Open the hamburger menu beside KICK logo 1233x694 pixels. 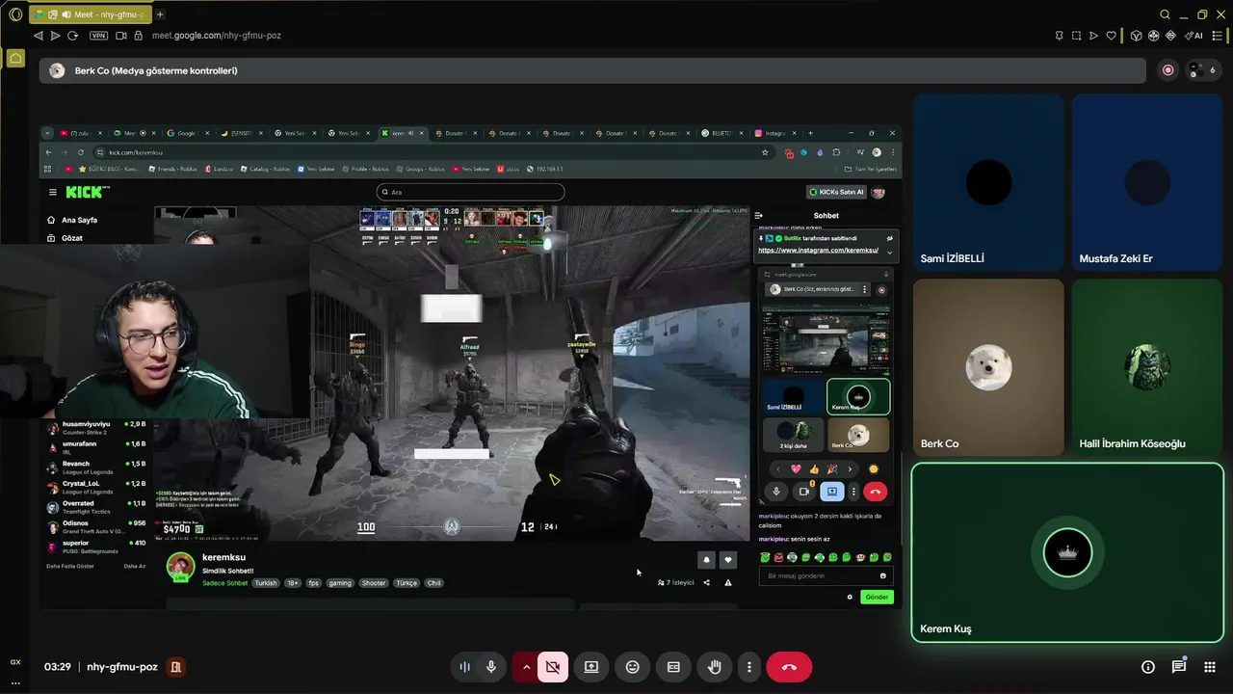click(x=53, y=192)
